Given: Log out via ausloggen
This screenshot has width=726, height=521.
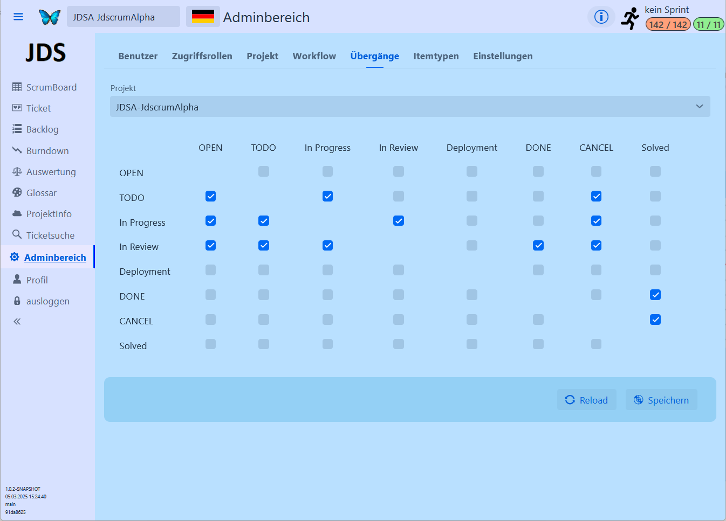Looking at the screenshot, I should pos(48,301).
